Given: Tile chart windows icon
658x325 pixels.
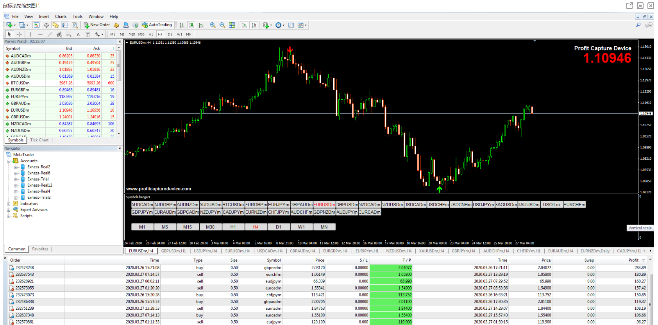Looking at the screenshot, I should (232, 25).
